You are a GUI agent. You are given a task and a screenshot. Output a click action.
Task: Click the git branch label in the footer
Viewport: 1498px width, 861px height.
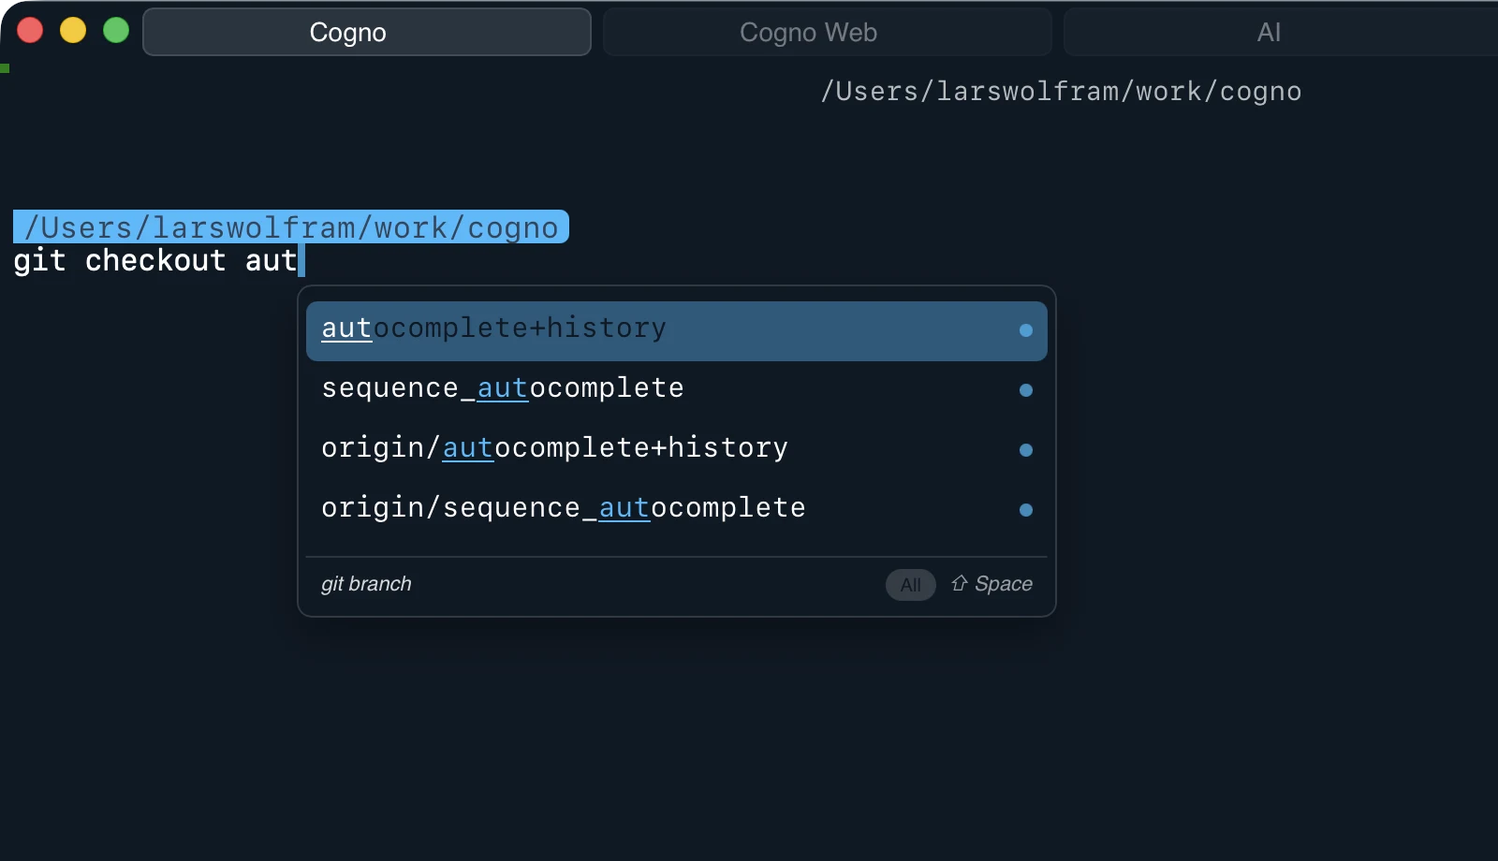coord(365,583)
